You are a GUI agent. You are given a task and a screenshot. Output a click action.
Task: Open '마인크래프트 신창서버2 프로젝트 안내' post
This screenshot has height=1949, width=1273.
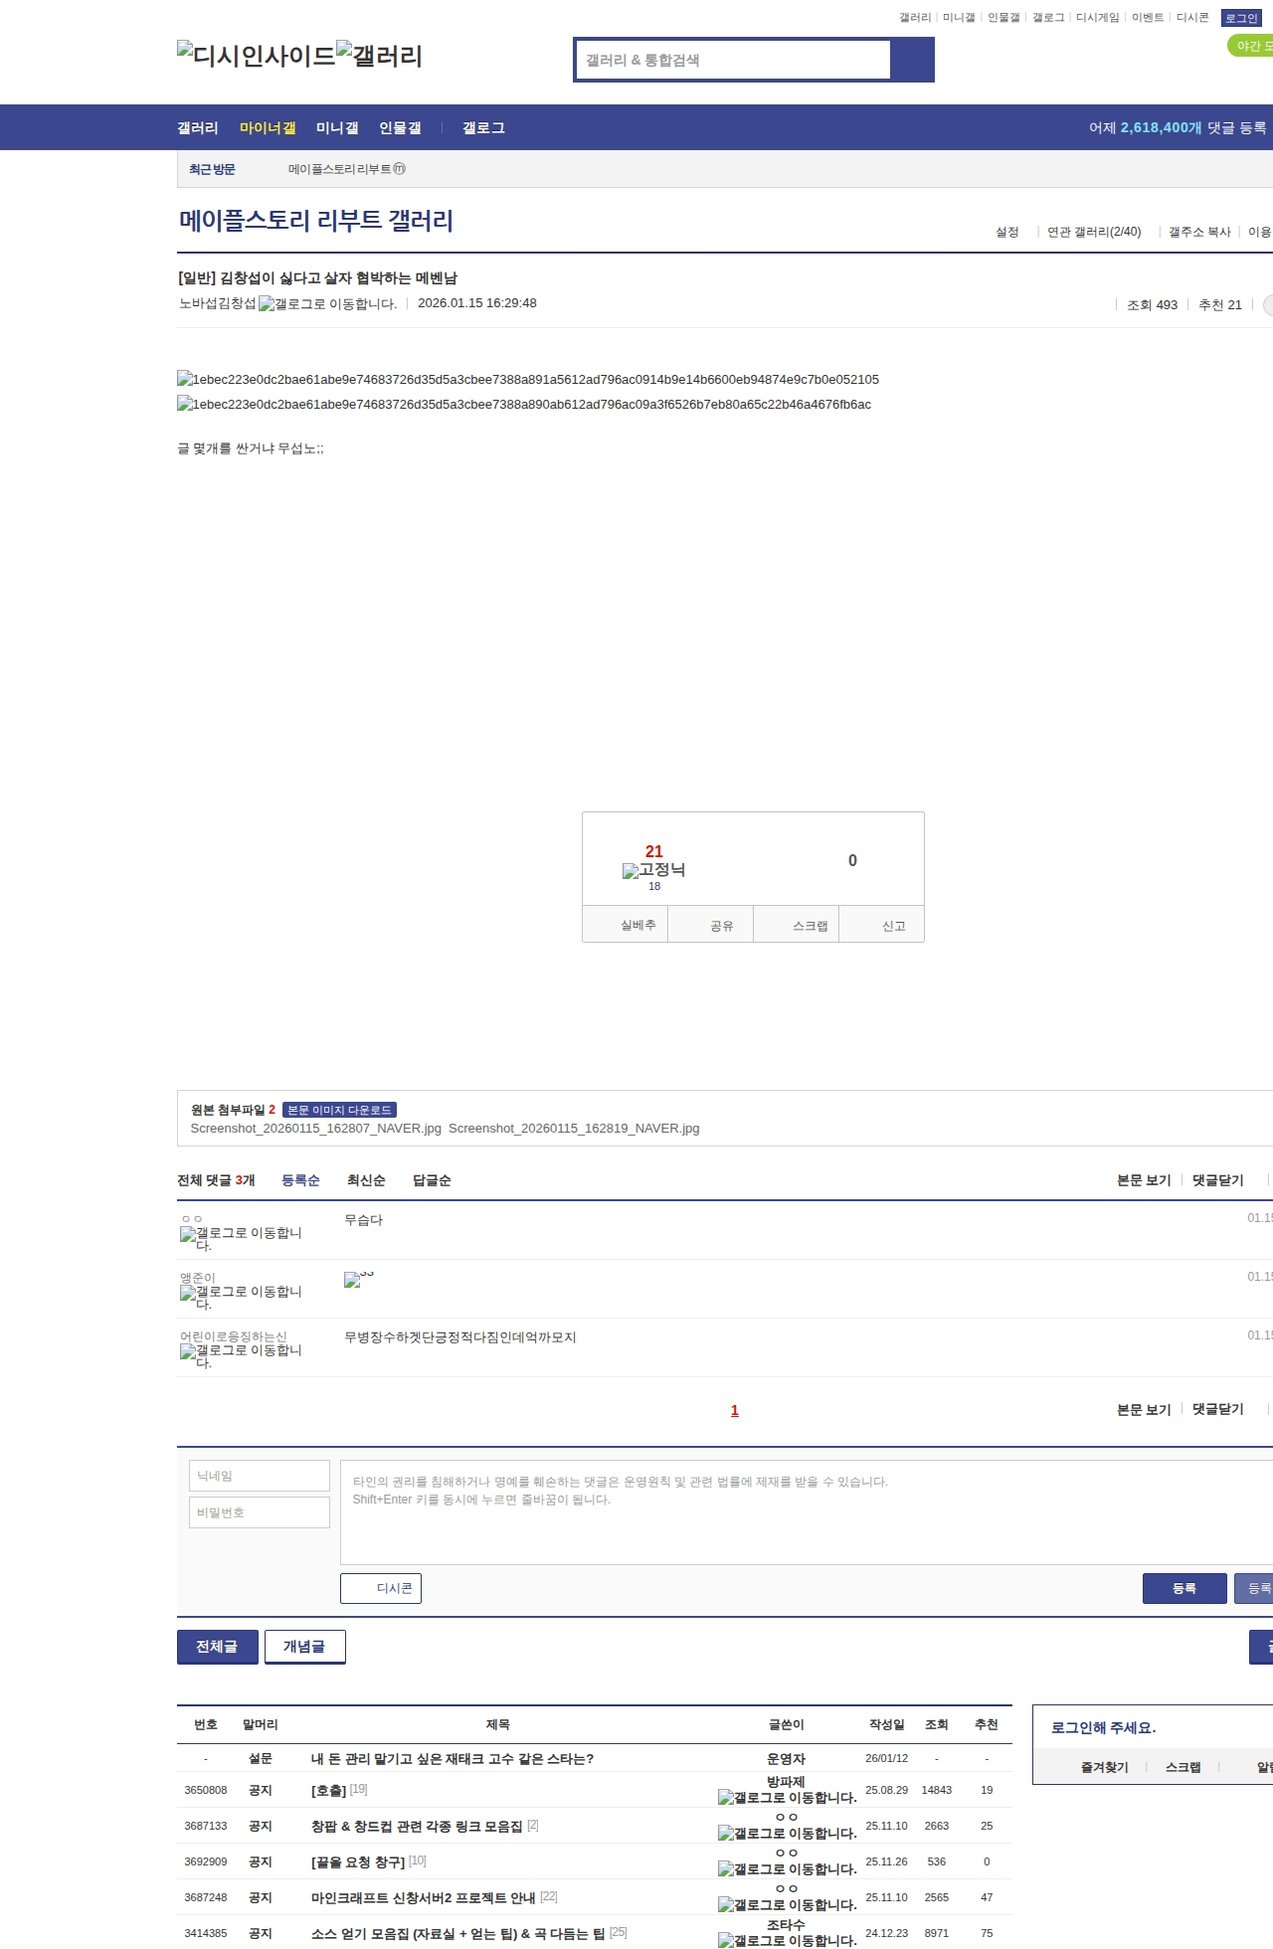tap(424, 1897)
